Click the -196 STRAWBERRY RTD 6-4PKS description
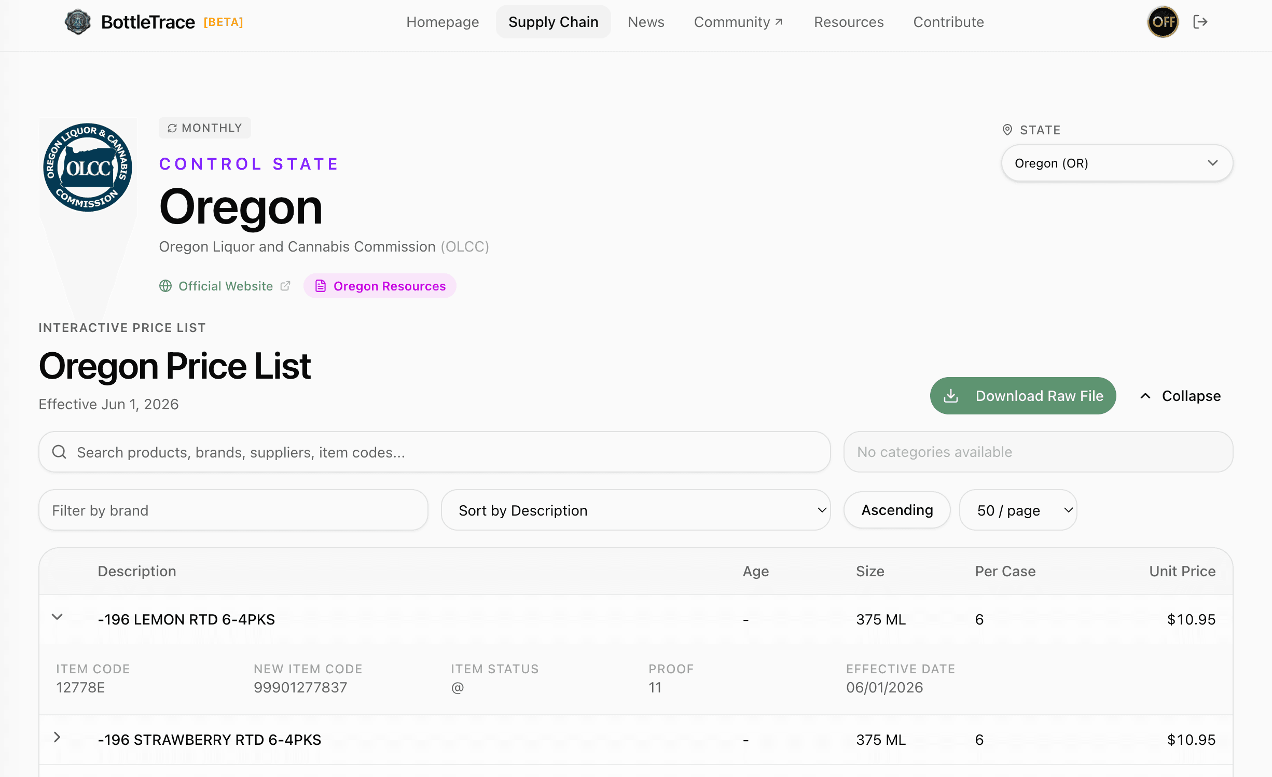This screenshot has width=1272, height=777. 210,740
